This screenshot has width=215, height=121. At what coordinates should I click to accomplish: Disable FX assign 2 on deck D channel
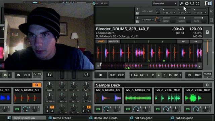click(89, 107)
